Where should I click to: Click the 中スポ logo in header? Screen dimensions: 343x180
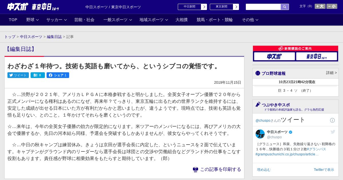click(x=18, y=7)
